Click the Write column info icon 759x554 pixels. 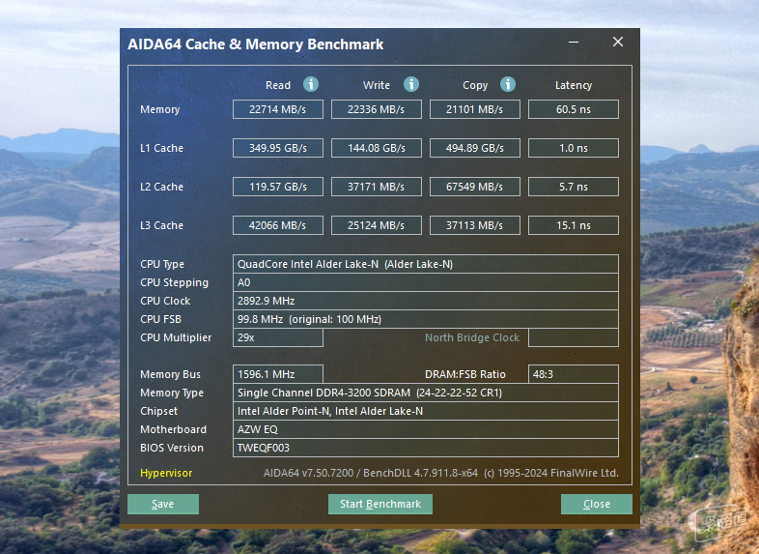pyautogui.click(x=411, y=84)
